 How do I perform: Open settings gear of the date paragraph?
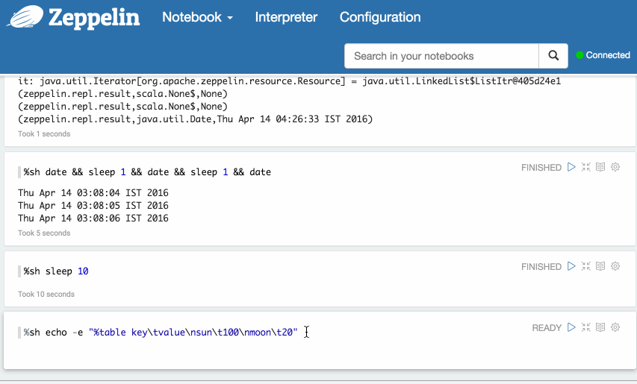tap(615, 168)
